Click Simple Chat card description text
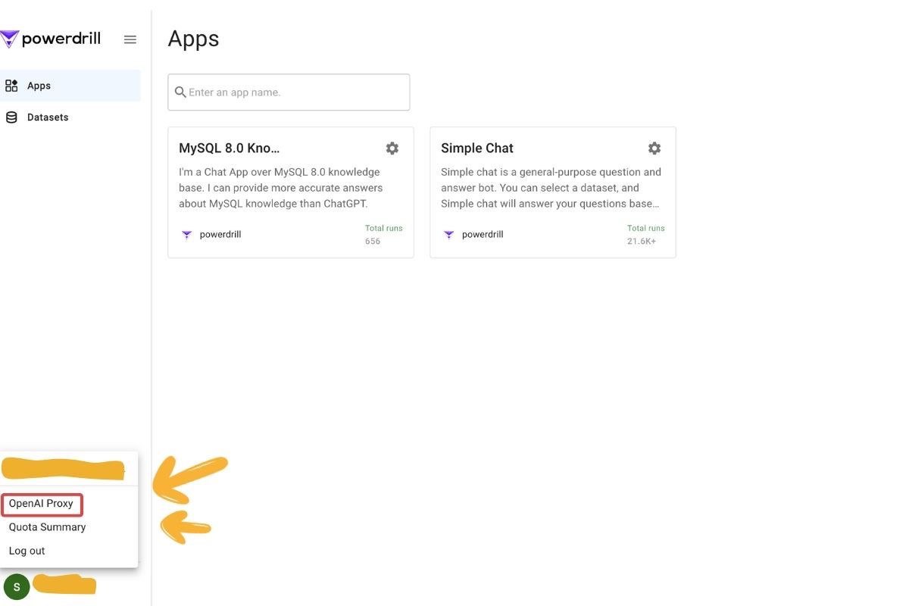The height and width of the screenshot is (606, 909). tap(551, 188)
